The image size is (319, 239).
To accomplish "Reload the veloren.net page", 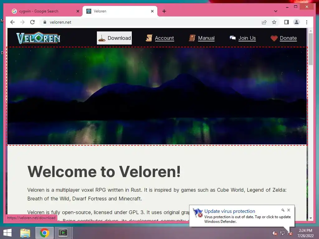I will point(32,22).
